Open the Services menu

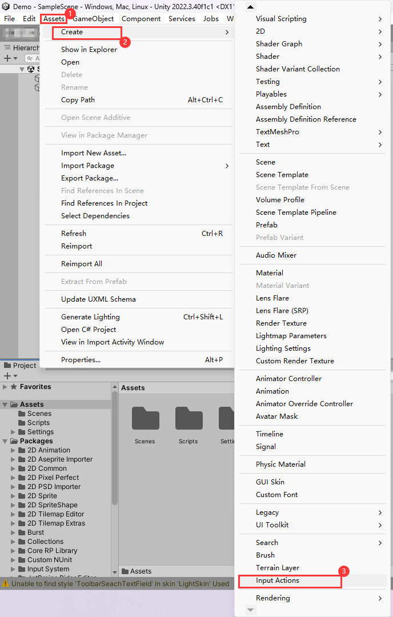(x=182, y=18)
